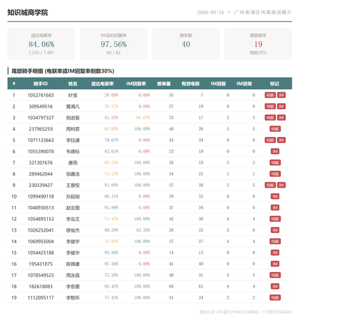Screen dimensions: 337x322
Task: Click rider ID 230339427
Action: click(x=40, y=185)
